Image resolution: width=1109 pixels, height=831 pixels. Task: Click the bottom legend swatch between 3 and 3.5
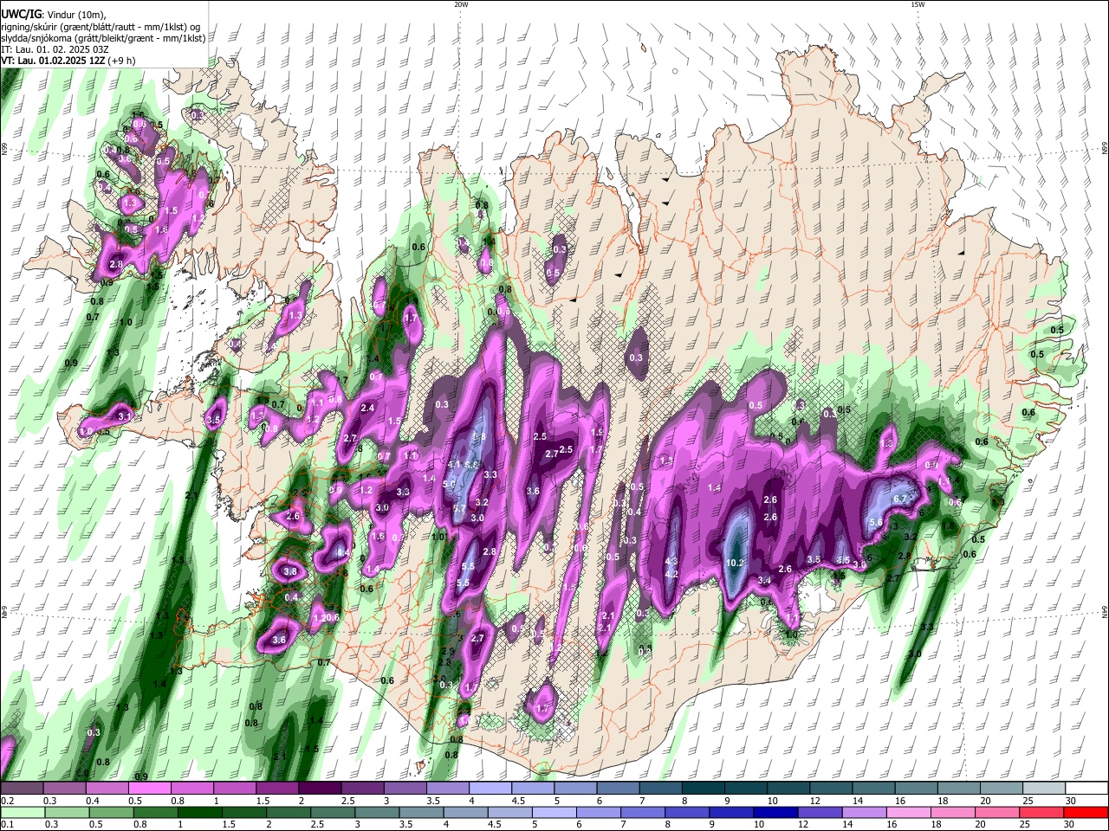pos(379,812)
